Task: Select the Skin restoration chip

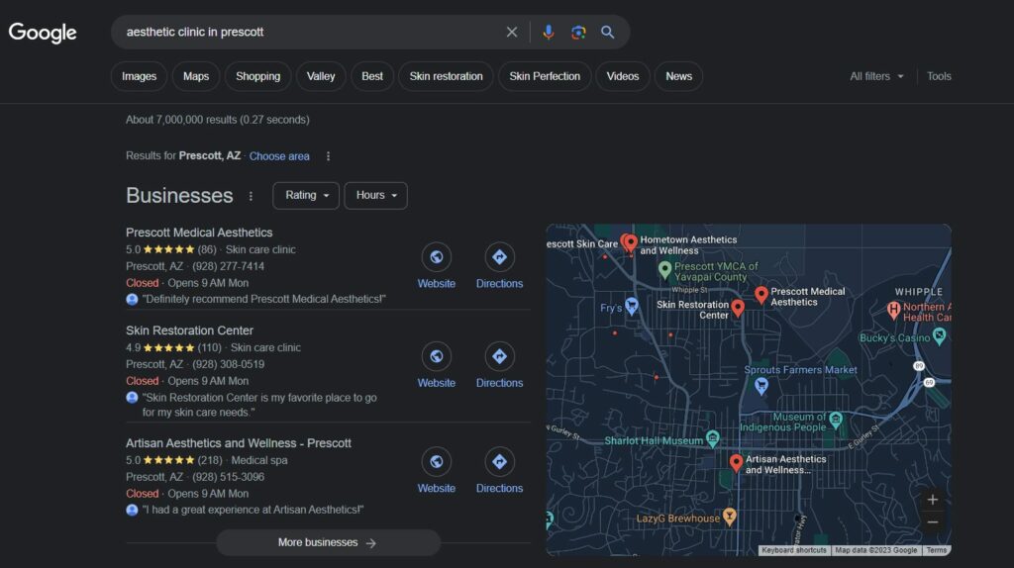Action: click(446, 76)
